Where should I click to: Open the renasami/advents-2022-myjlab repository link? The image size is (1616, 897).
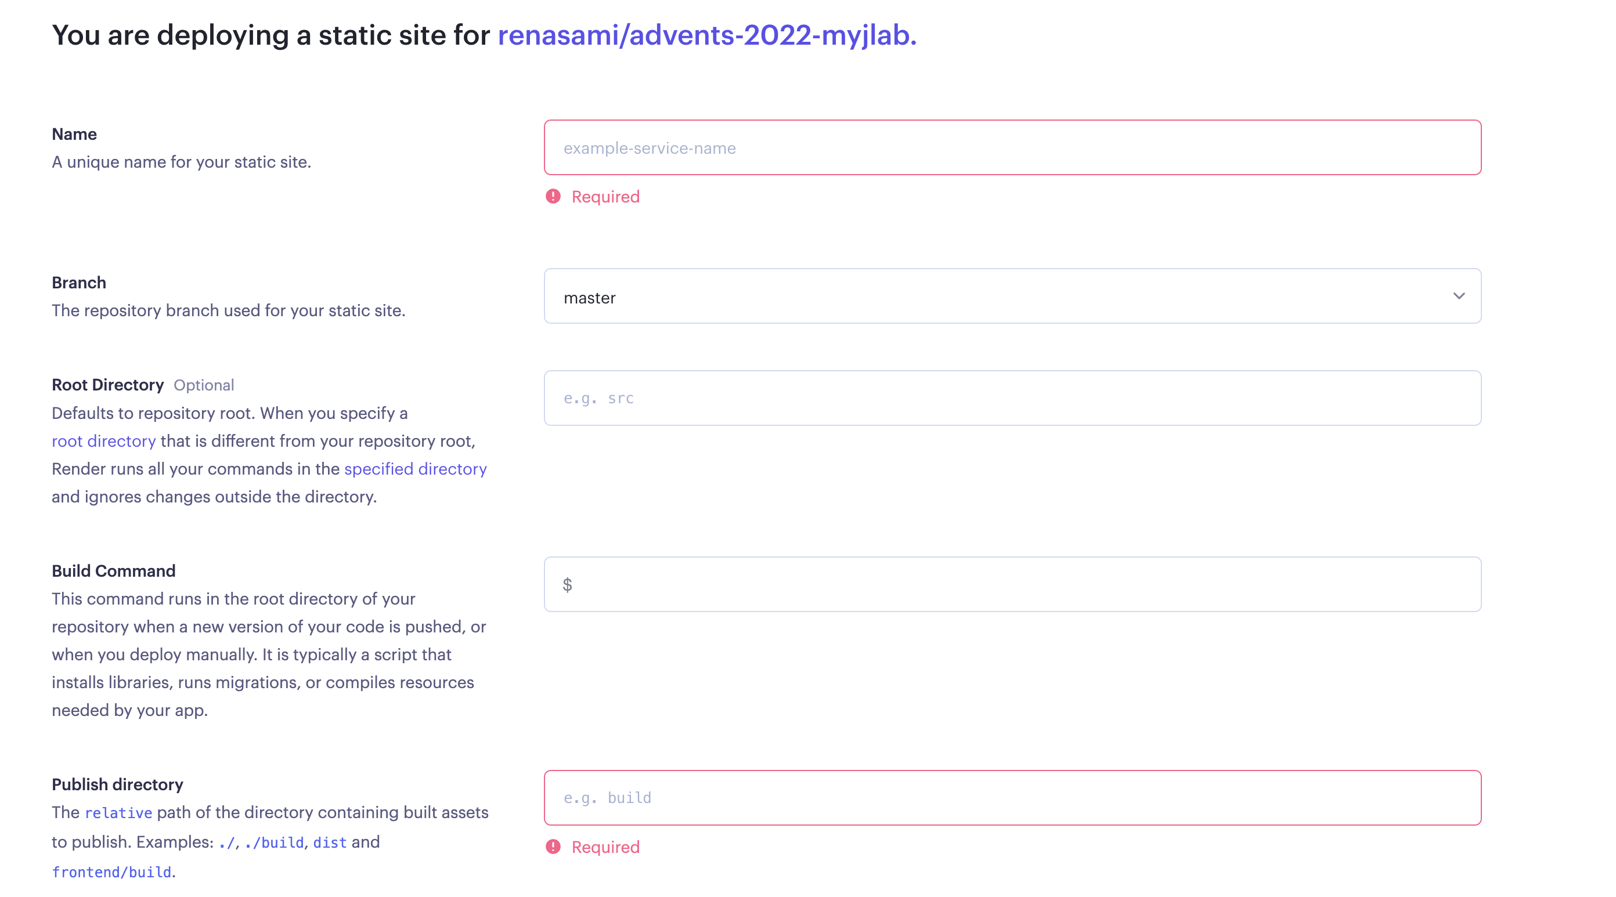pyautogui.click(x=706, y=35)
